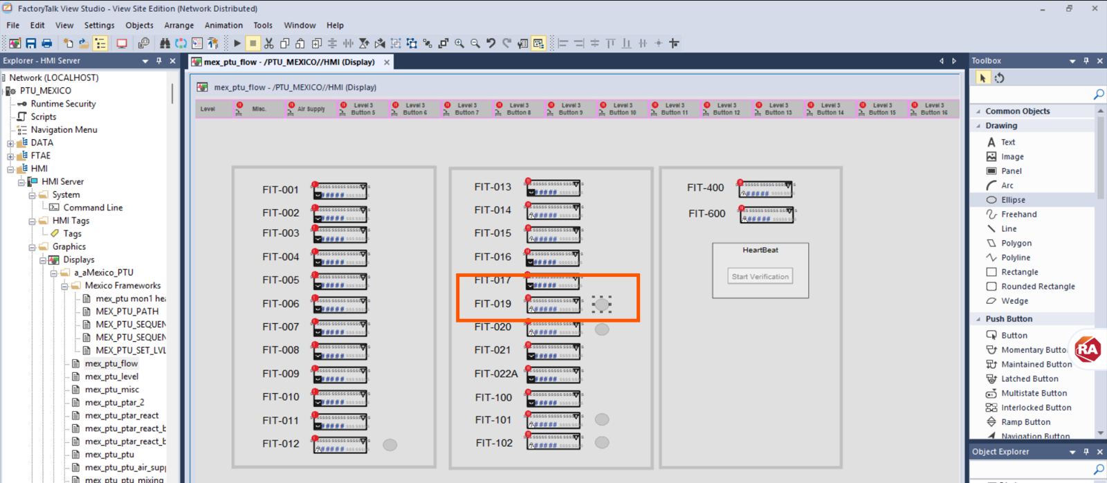Click the Print icon in the toolbar
The image size is (1107, 483).
47,44
